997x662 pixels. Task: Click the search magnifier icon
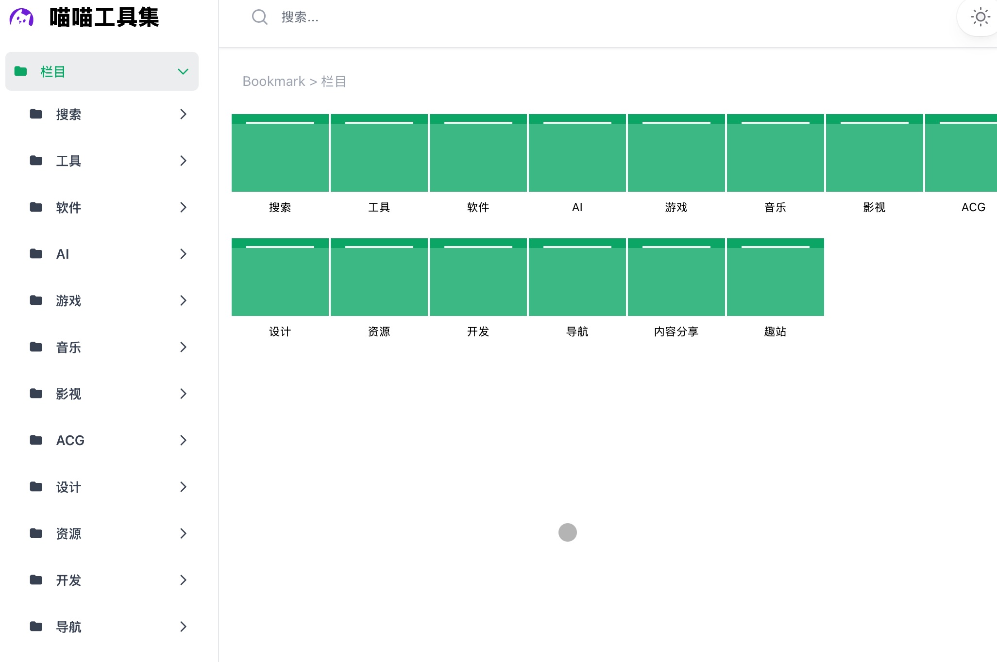pos(260,17)
